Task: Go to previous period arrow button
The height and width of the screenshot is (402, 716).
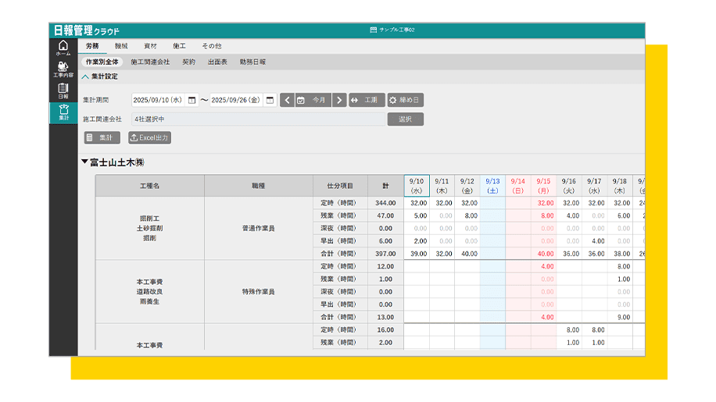Action: (x=287, y=100)
